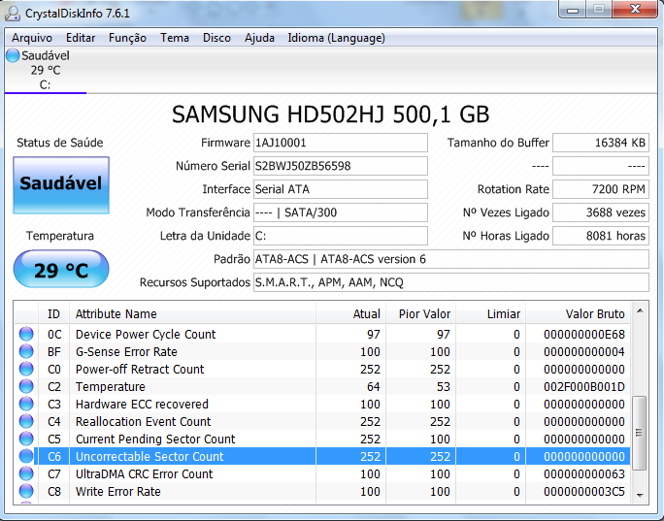Click status orb beside G-Sense Error Rate

pyautogui.click(x=26, y=352)
